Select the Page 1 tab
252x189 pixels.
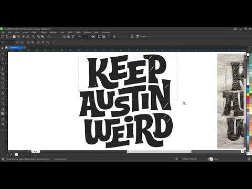coord(36,151)
